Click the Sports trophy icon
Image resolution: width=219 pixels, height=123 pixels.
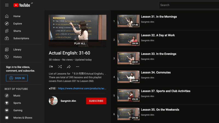(7, 103)
